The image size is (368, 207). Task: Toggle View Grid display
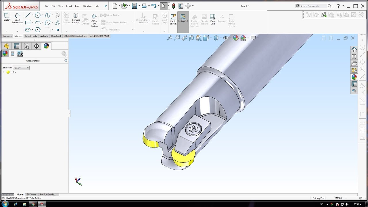[x=213, y=19]
